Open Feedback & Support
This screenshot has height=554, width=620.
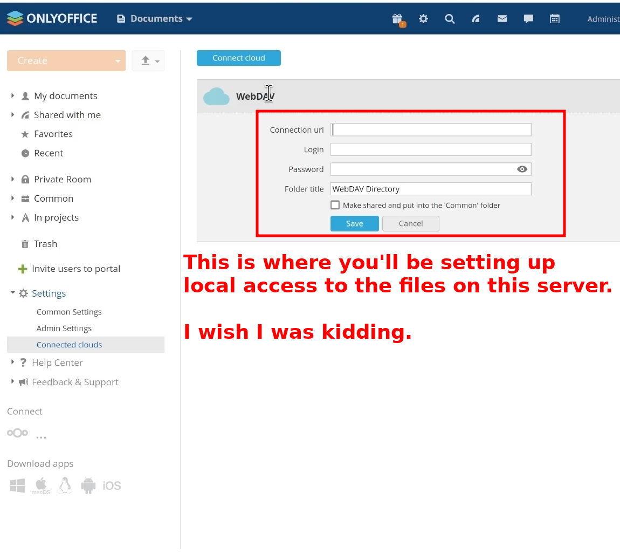pyautogui.click(x=75, y=382)
